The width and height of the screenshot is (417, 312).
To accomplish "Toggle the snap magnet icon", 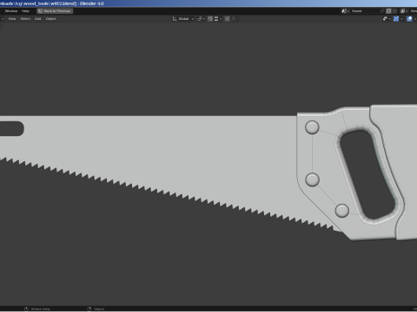I will tap(210, 19).
